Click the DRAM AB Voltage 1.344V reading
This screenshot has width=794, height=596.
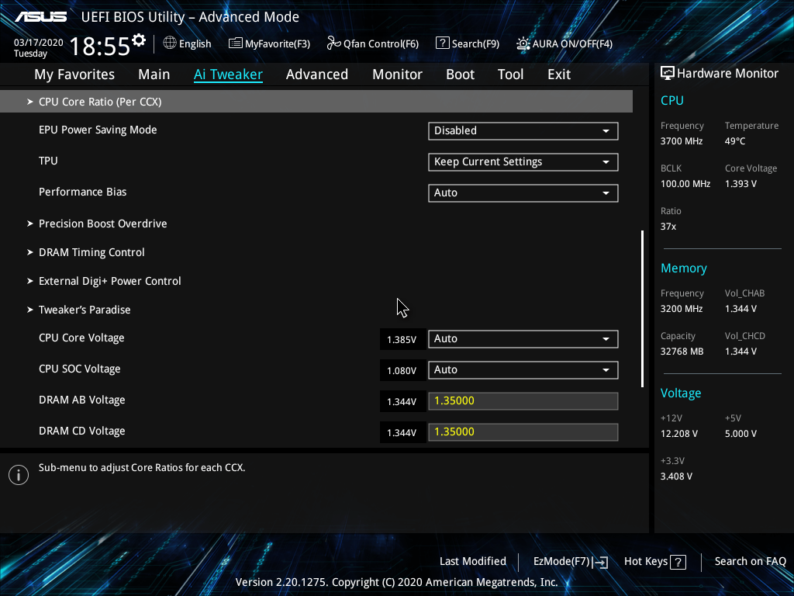402,402
